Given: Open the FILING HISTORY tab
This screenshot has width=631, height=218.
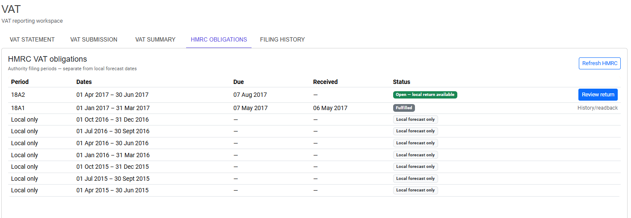Looking at the screenshot, I should click(x=282, y=39).
